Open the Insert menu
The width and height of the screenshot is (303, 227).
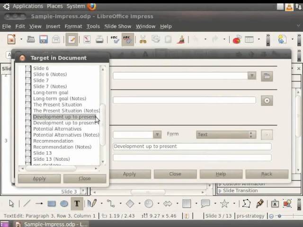(x=53, y=26)
